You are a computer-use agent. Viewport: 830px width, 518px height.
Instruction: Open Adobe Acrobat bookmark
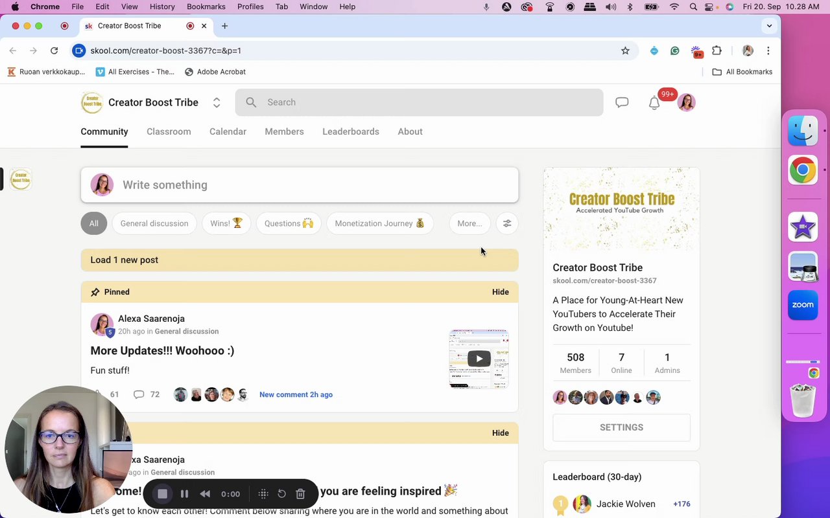point(215,72)
